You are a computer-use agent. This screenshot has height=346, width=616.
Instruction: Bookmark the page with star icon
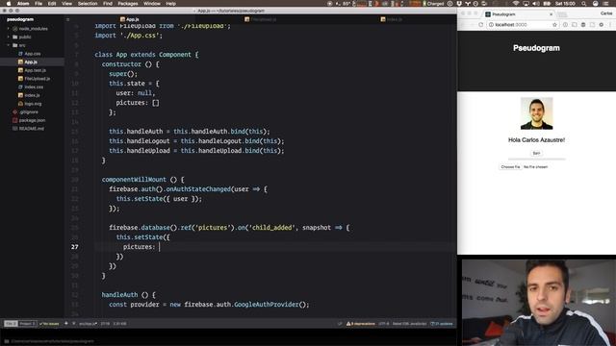(x=554, y=25)
